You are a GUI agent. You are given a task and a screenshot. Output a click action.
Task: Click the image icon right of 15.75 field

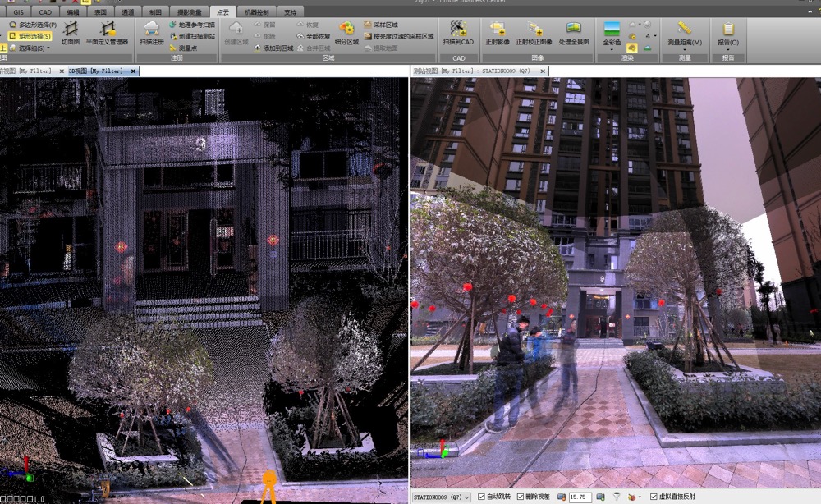(600, 497)
